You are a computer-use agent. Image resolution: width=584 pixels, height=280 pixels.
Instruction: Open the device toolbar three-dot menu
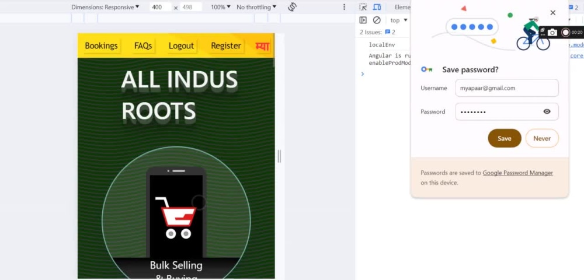coord(344,7)
